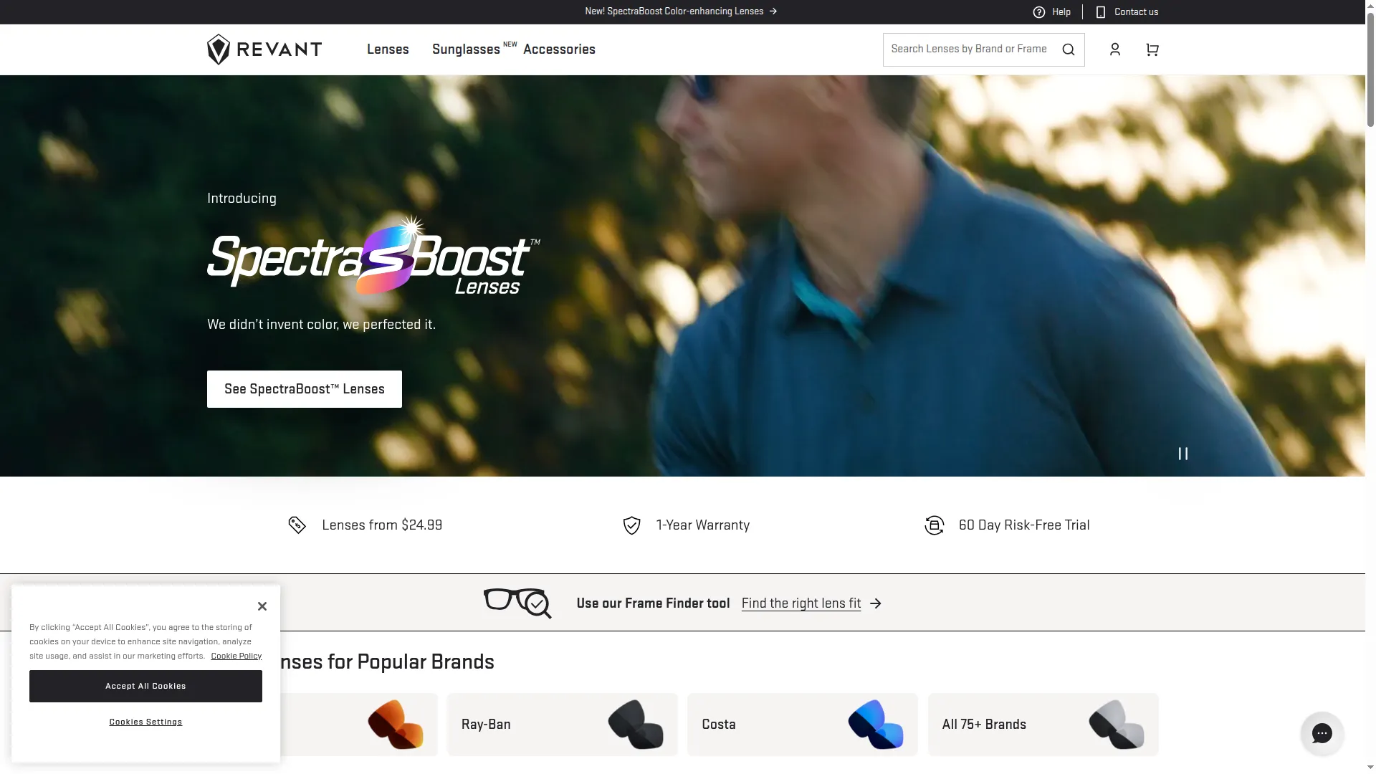Click the Lenses from $24.99 text
The width and height of the screenshot is (1376, 774).
382,525
